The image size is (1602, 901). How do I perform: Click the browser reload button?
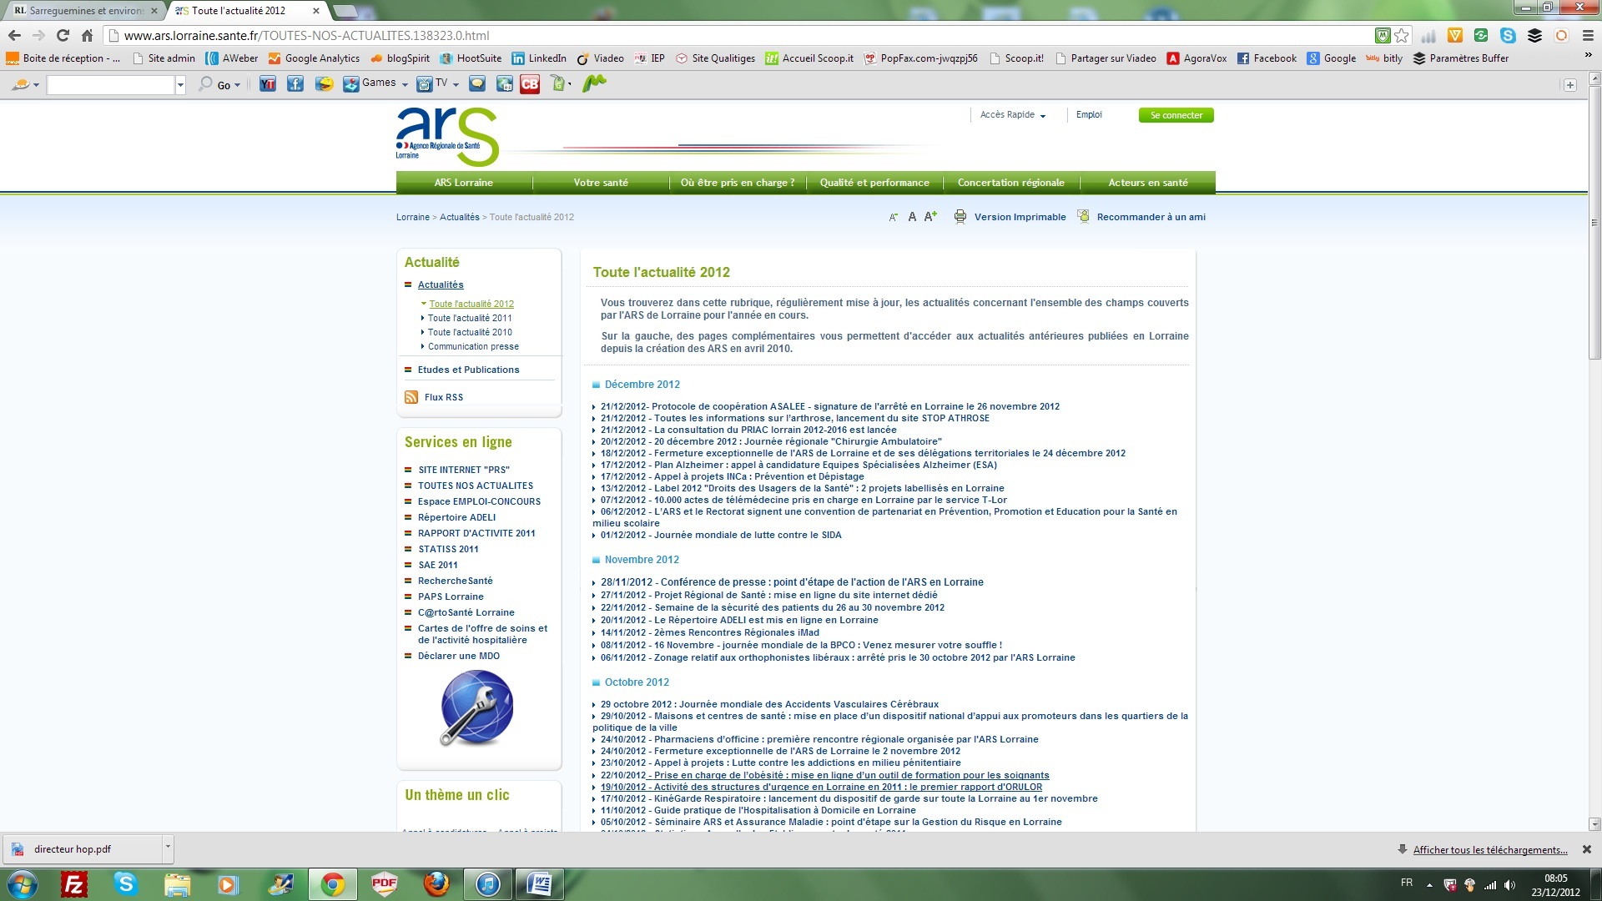(63, 35)
